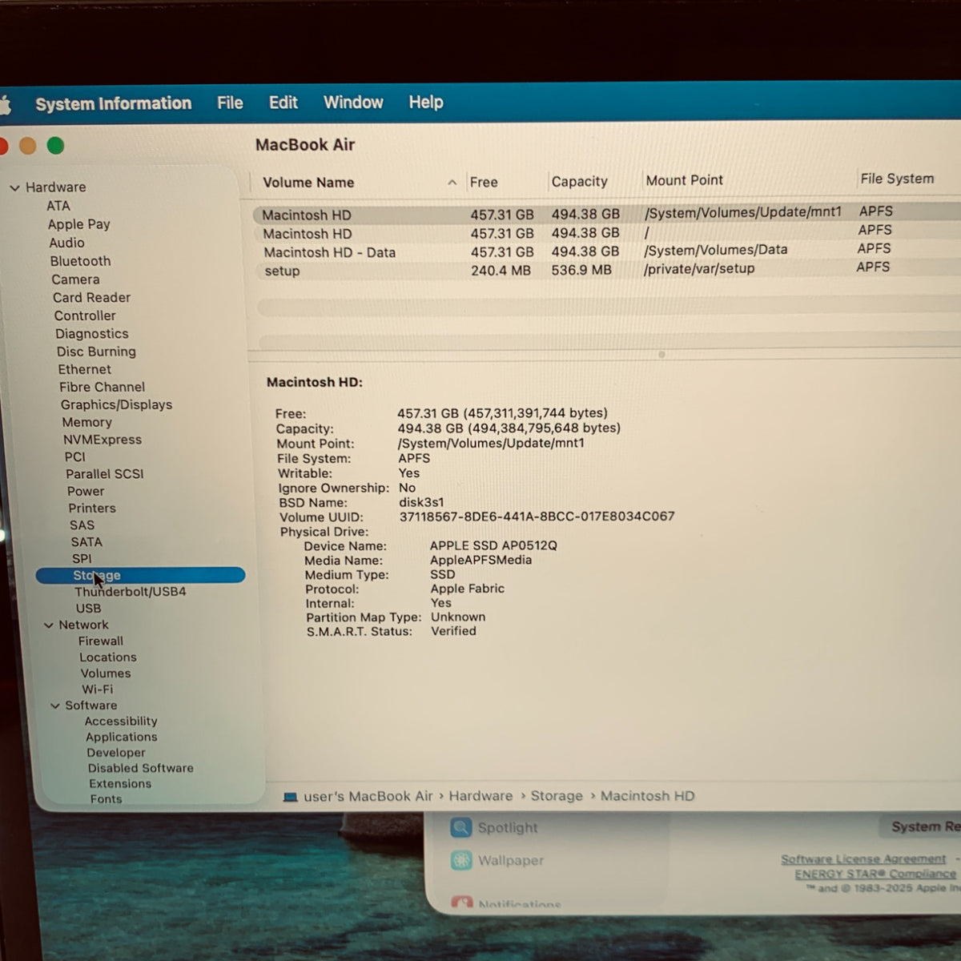Select Memory in the sidebar
Image resolution: width=961 pixels, height=961 pixels.
tap(86, 422)
